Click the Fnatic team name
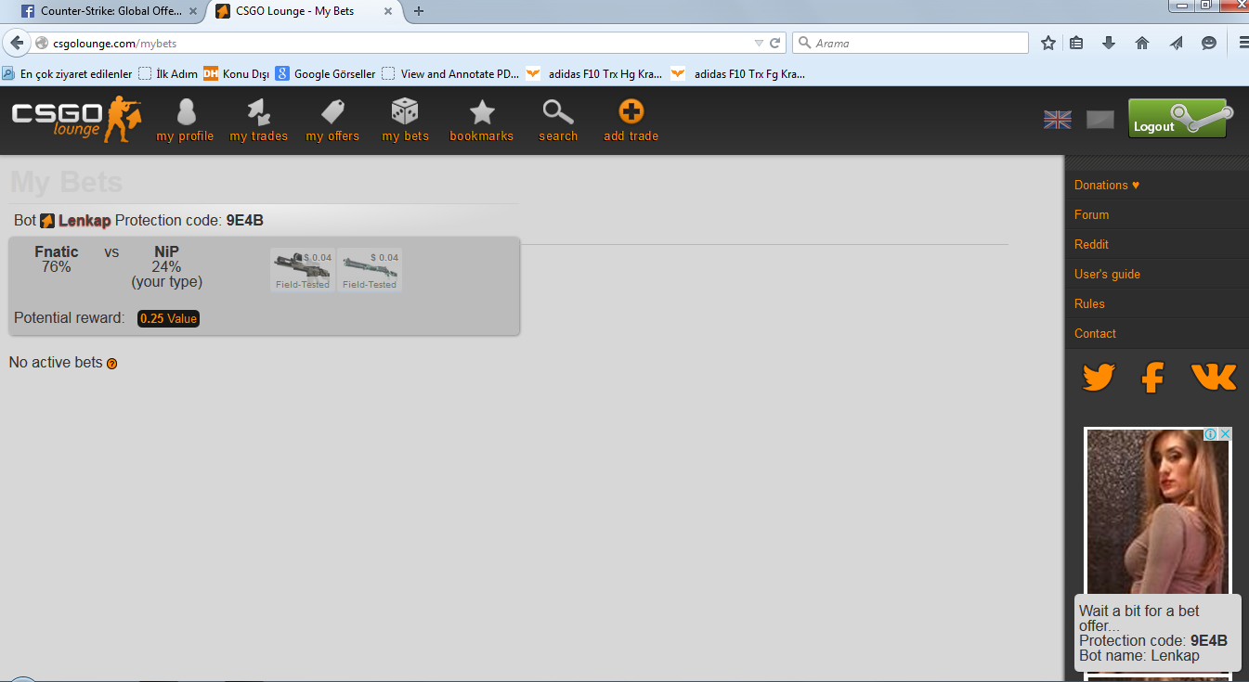The width and height of the screenshot is (1249, 682). click(57, 251)
